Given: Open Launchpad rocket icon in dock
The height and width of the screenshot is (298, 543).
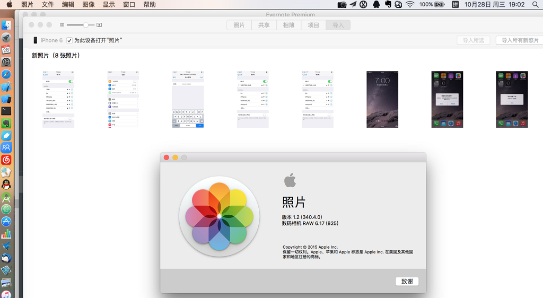Looking at the screenshot, I should pos(6,37).
